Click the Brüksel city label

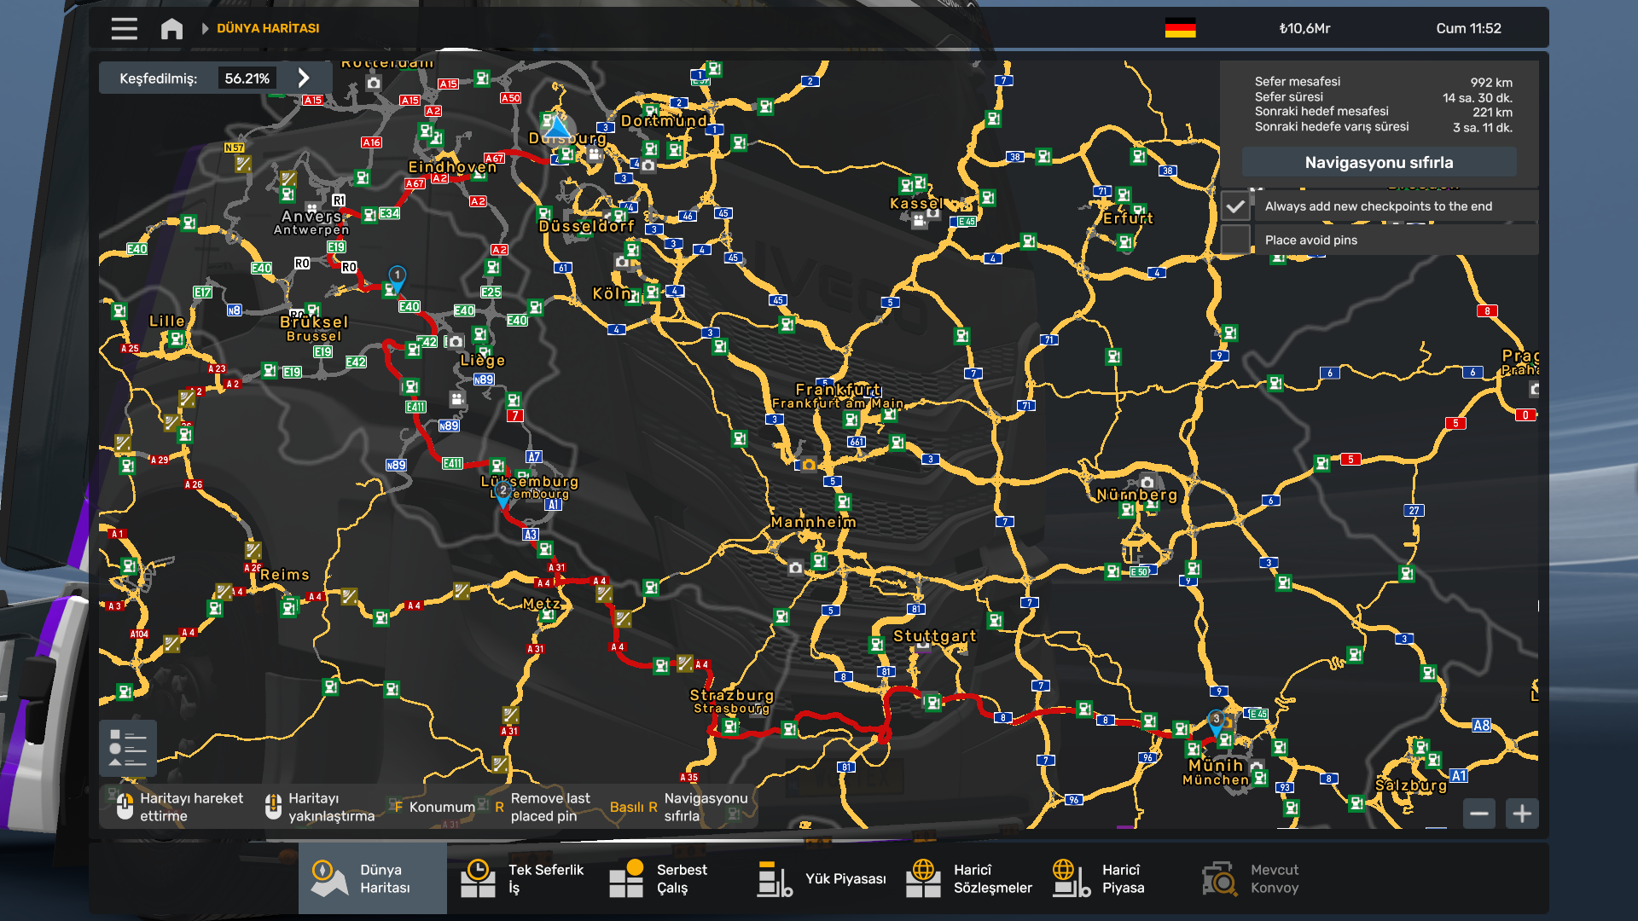[x=314, y=321]
